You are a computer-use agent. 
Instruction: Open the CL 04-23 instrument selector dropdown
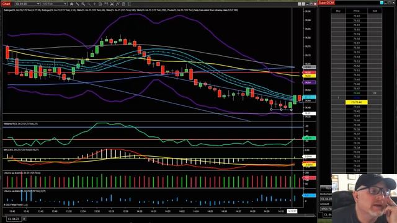click(x=27, y=4)
